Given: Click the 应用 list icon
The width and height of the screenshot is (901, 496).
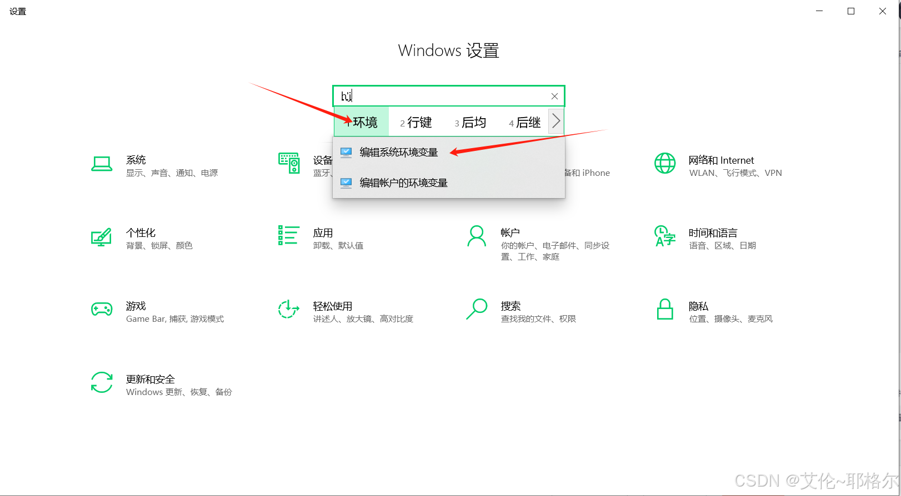Looking at the screenshot, I should [x=289, y=235].
